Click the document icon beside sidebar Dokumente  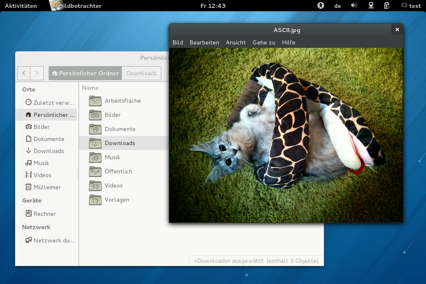[x=28, y=139]
